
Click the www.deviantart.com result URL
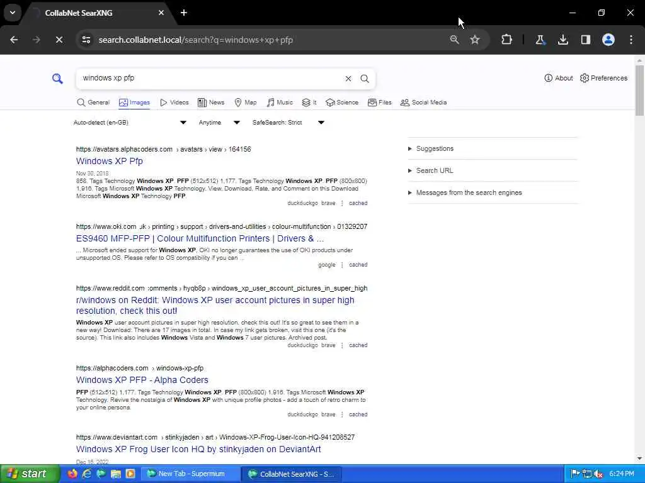click(x=215, y=437)
